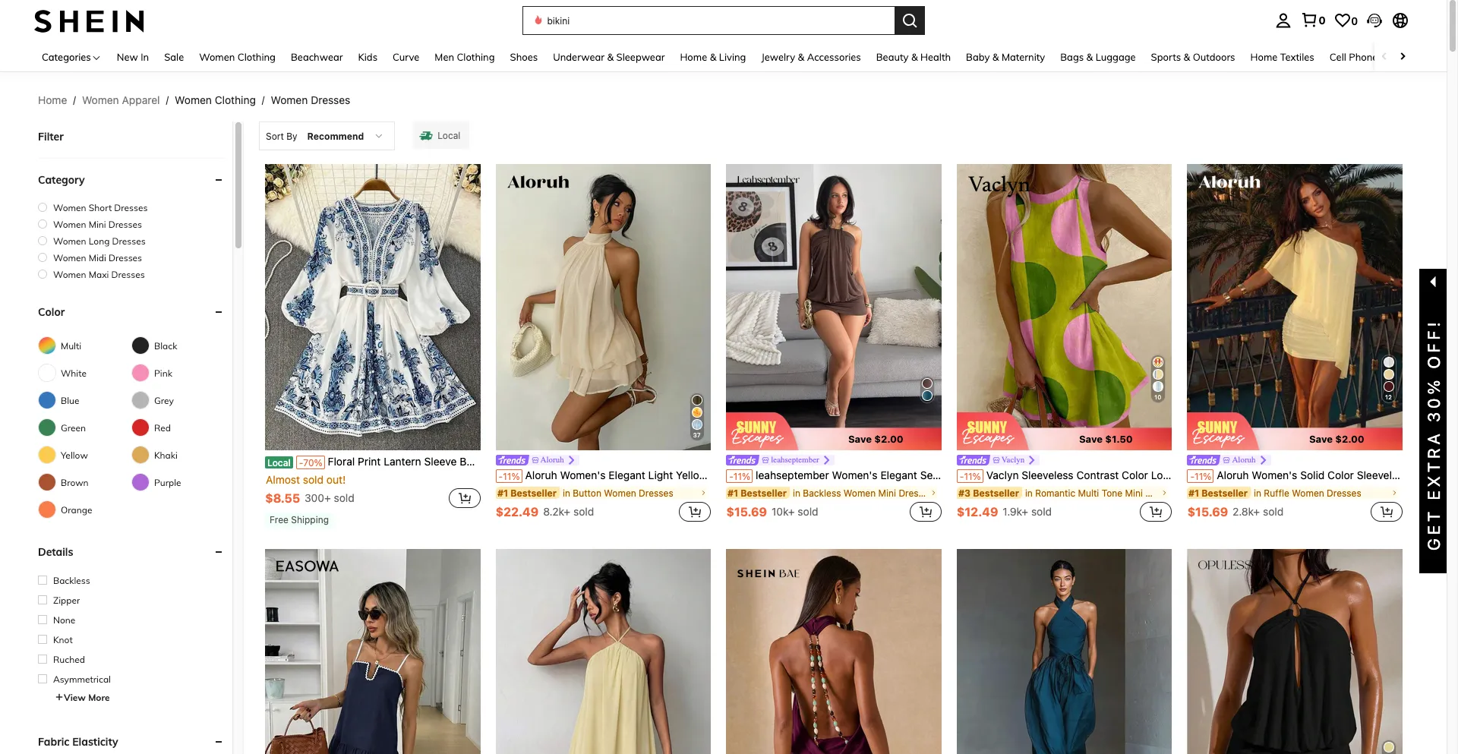Go to Women Apparel breadcrumb
The image size is (1458, 754).
[x=121, y=100]
